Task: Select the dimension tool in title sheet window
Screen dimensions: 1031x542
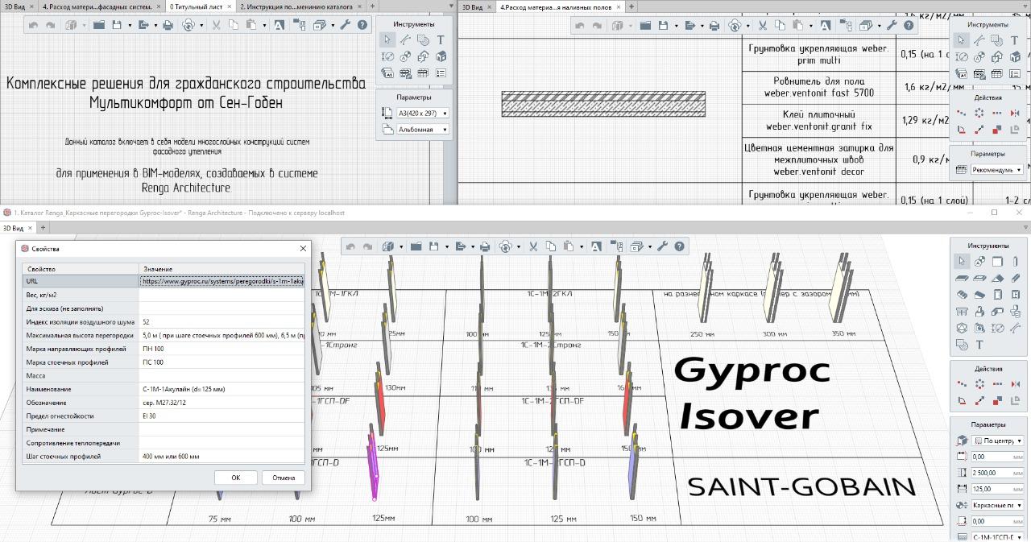Action: click(387, 56)
